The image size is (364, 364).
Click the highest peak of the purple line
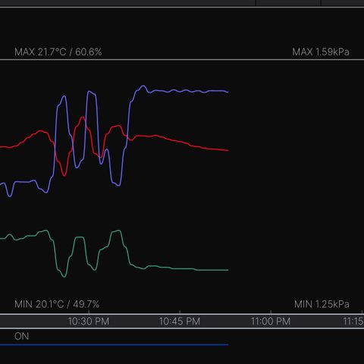pos(143,86)
